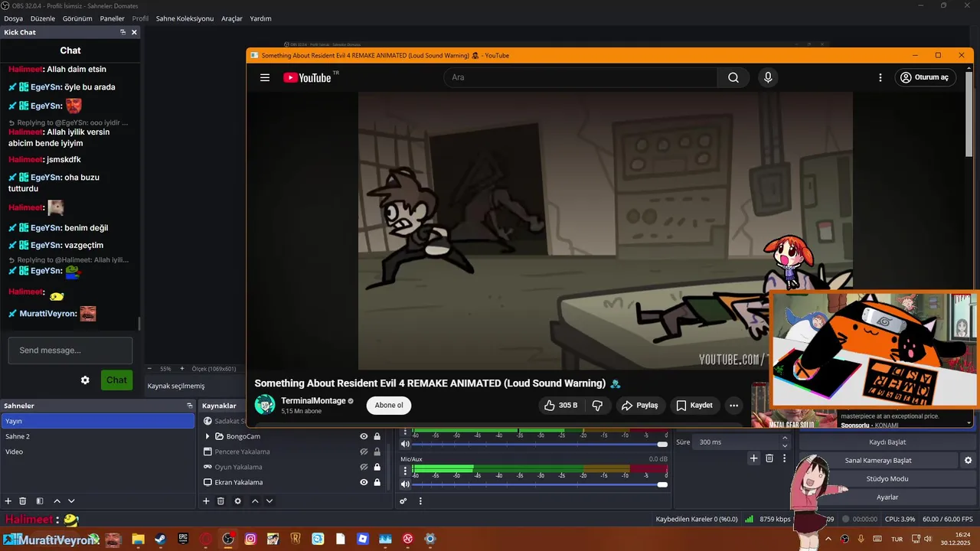Click Sanal Kamerayı Başlat button
Image resolution: width=980 pixels, height=551 pixels.
click(878, 461)
